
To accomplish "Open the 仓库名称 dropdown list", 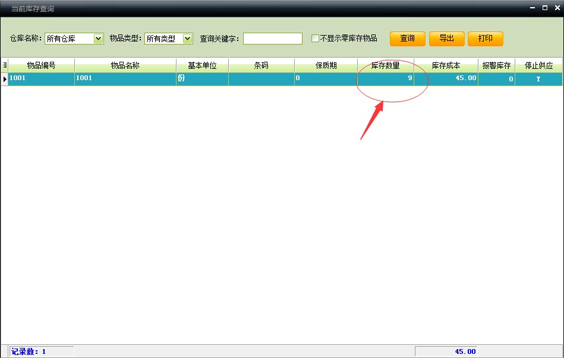I will [x=99, y=39].
